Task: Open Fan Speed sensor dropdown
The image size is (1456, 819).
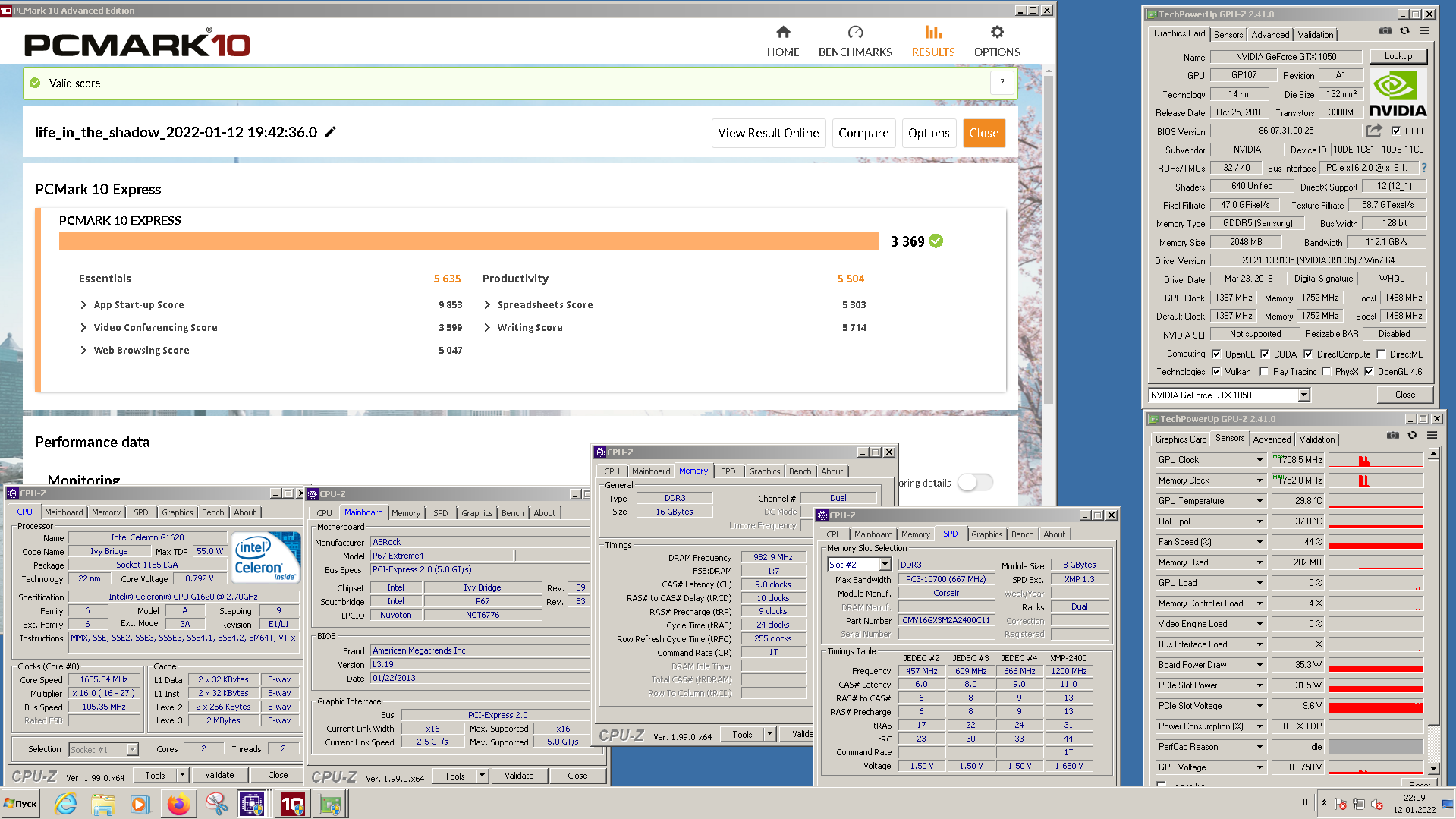Action: [x=1259, y=542]
